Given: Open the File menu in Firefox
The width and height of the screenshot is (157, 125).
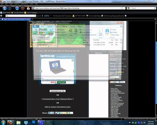Looking at the screenshot, I should point(2,4).
